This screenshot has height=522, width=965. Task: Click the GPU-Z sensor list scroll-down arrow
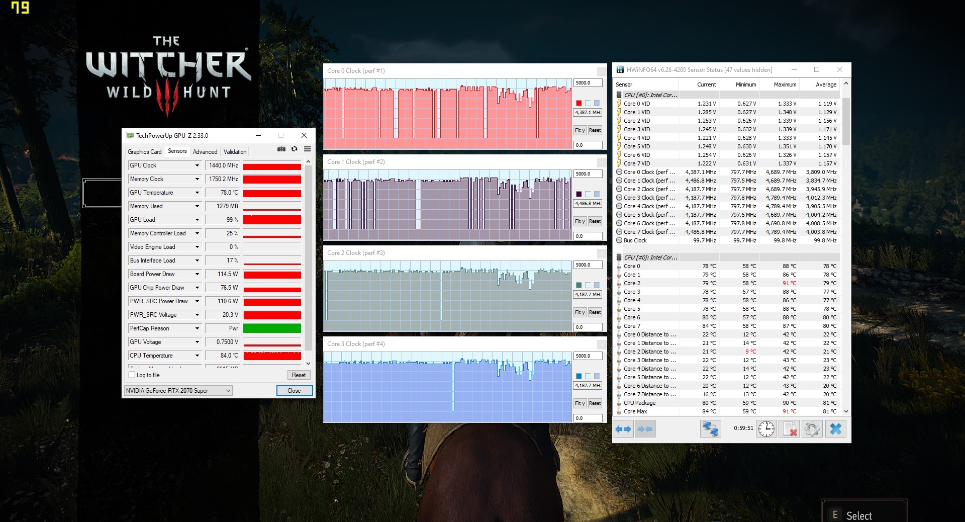tap(308, 364)
